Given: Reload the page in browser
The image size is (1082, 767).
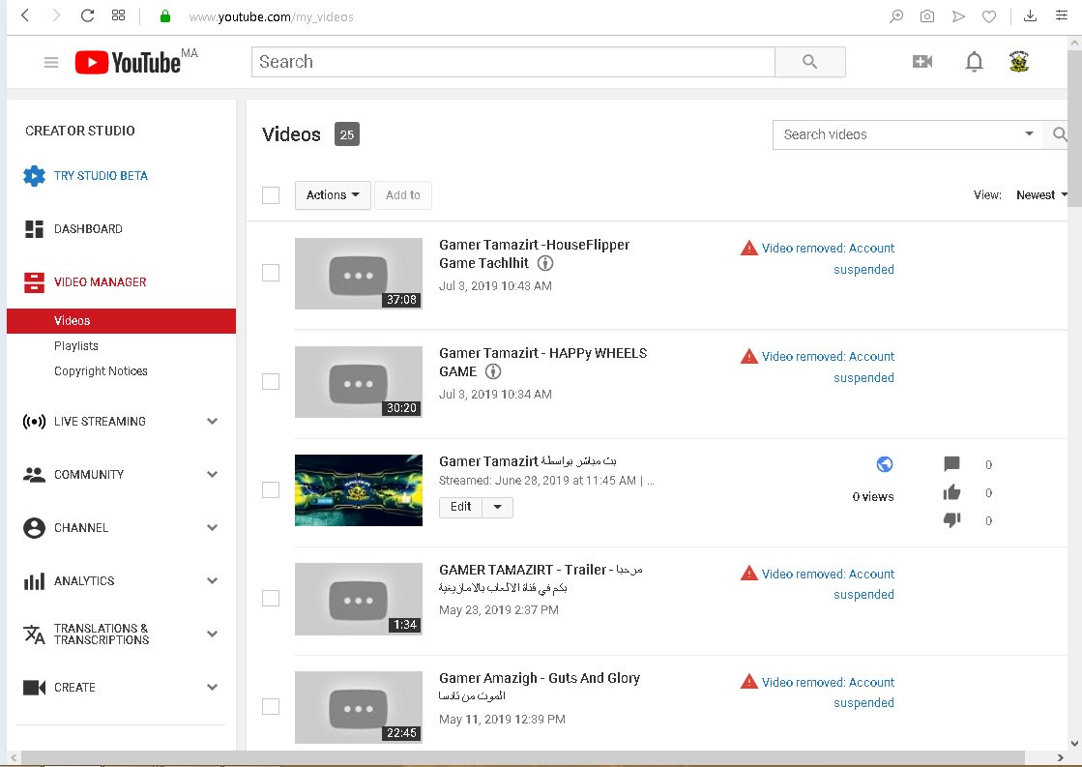Looking at the screenshot, I should (x=87, y=15).
